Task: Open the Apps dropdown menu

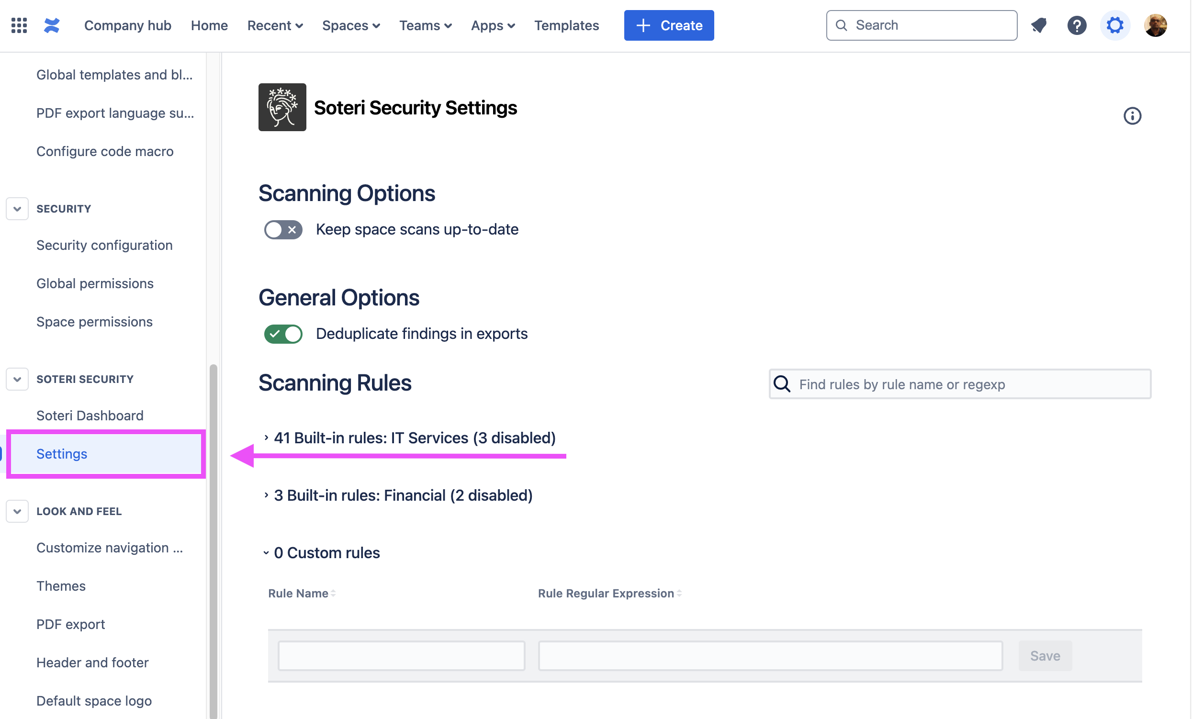Action: pyautogui.click(x=493, y=25)
